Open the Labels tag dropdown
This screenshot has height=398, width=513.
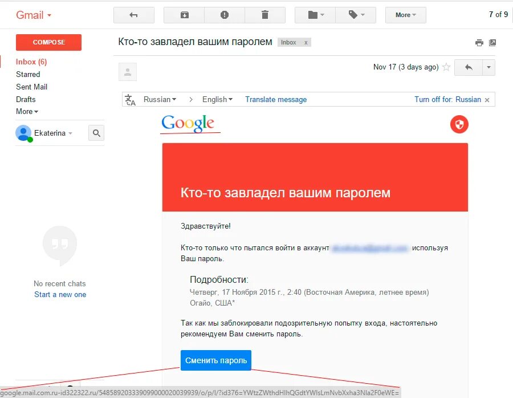pos(356,15)
